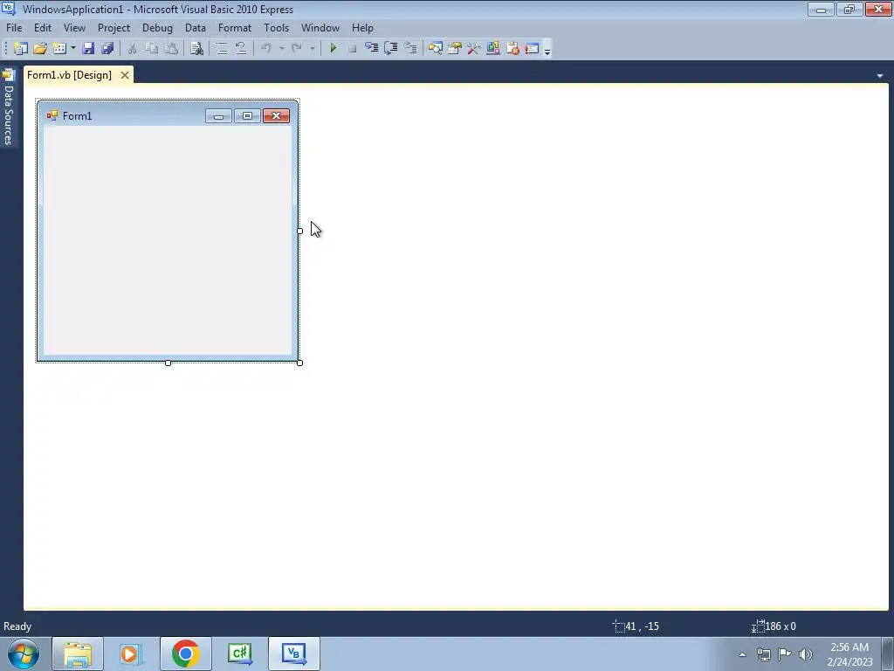894x671 pixels.
Task: Click the Form1 bottom-edge resize handle
Action: tap(168, 363)
